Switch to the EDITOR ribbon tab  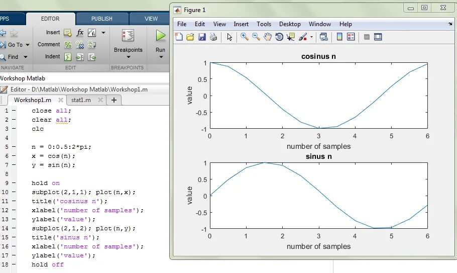click(50, 19)
